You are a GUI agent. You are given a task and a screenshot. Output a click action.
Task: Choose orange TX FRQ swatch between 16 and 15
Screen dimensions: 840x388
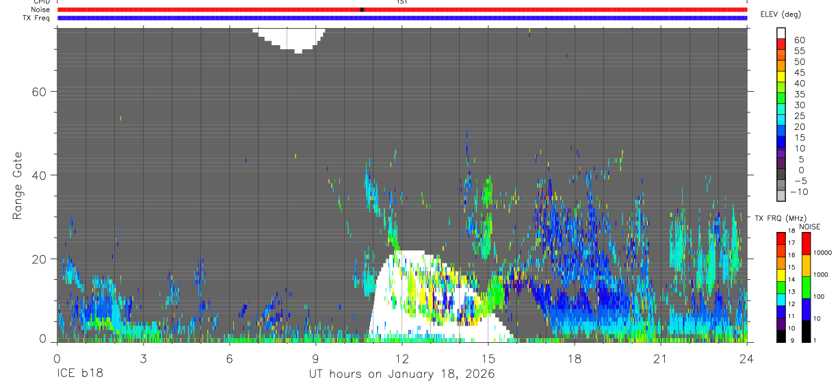(781, 262)
